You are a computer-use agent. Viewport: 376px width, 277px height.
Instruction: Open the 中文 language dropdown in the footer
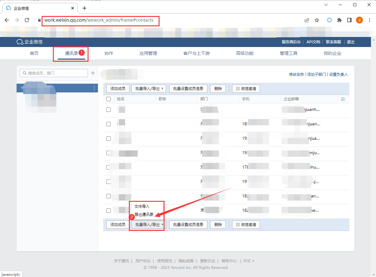(249, 261)
